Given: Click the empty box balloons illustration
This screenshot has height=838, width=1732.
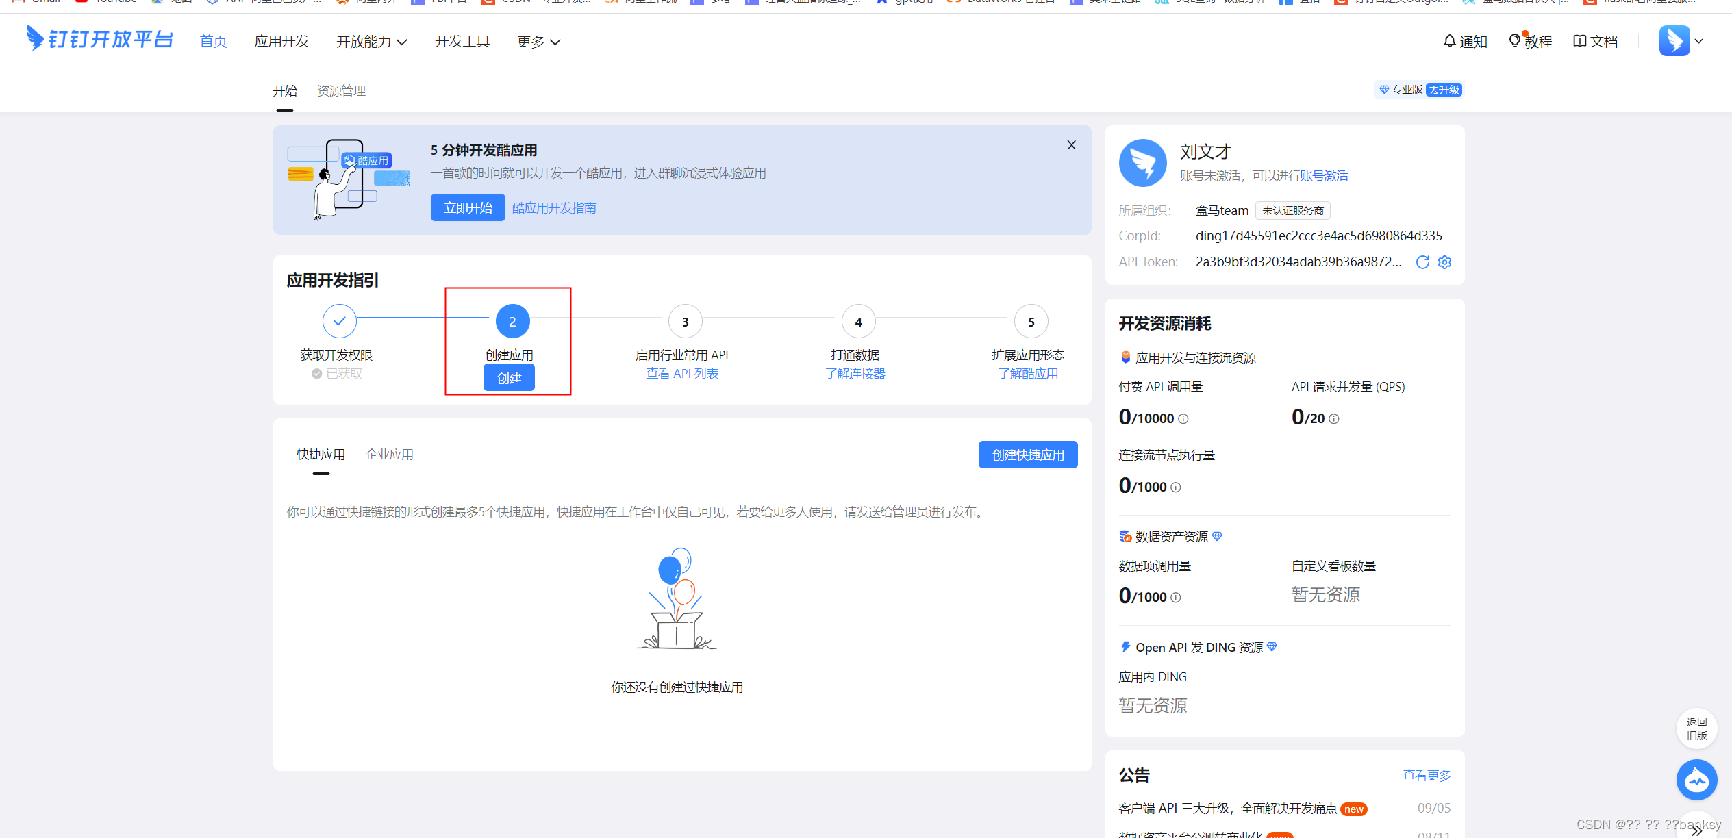Looking at the screenshot, I should click(x=677, y=598).
